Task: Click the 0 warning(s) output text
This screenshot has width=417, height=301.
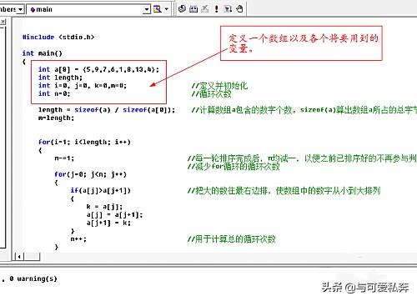Action: (33, 278)
